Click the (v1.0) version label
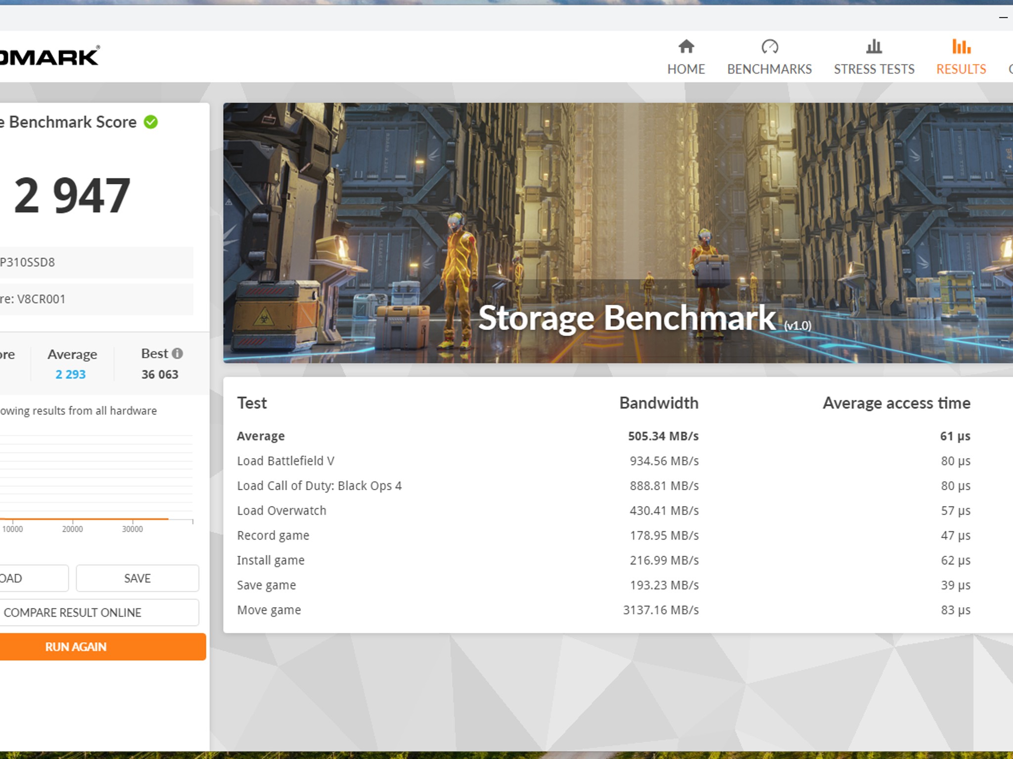 click(797, 326)
